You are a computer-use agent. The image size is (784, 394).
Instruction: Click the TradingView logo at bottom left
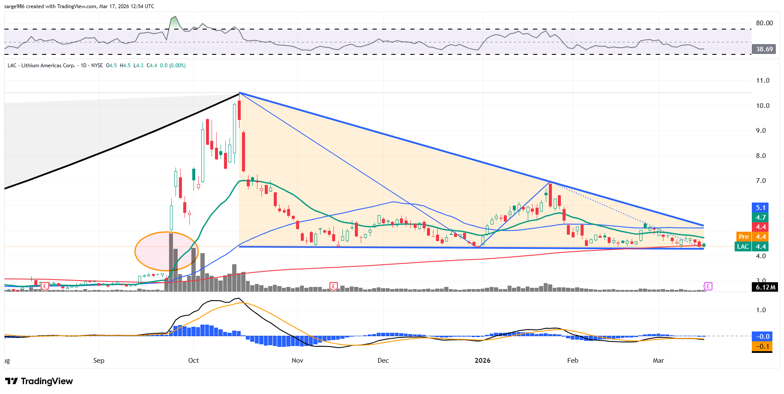pos(39,381)
